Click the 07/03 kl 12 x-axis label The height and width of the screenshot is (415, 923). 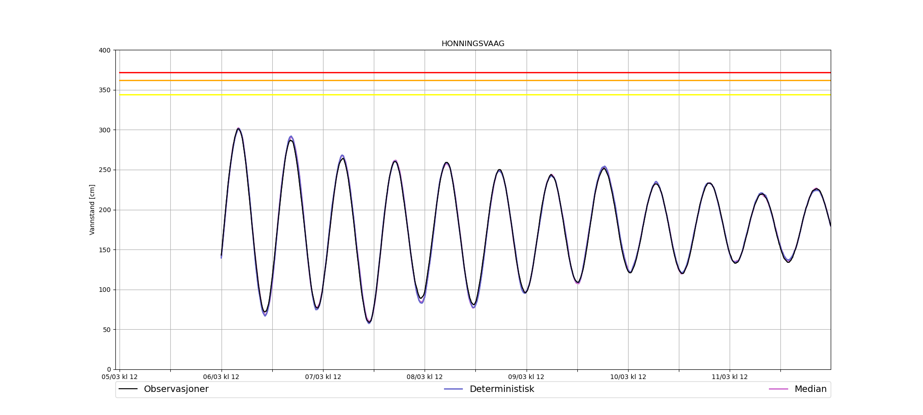tap(323, 377)
